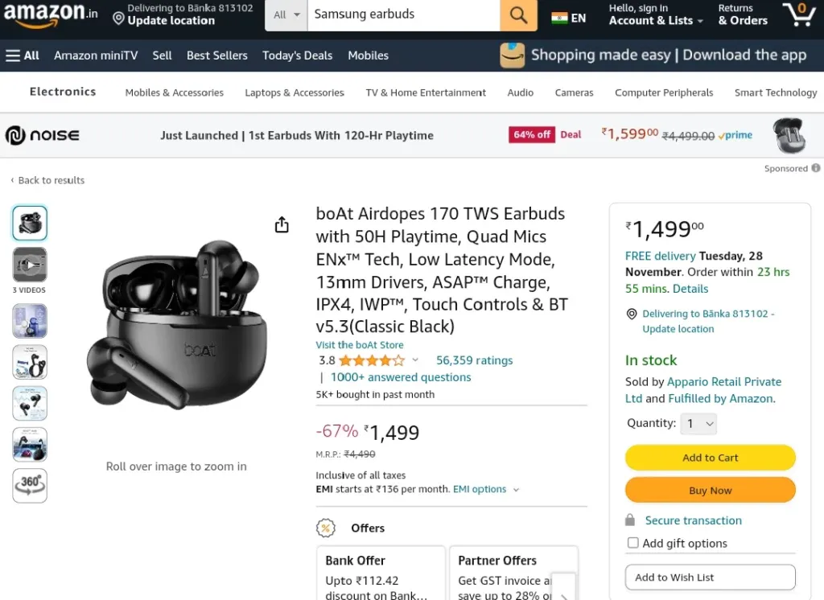Image resolution: width=824 pixels, height=600 pixels.
Task: Click the share icon above product image
Action: pos(282,224)
